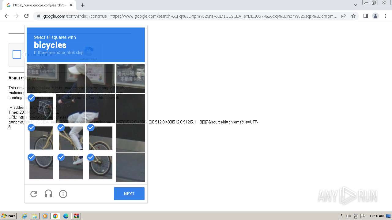Launch Internet Explorer from taskbar
Image resolution: width=392 pixels, height=220 pixels.
coord(24,216)
